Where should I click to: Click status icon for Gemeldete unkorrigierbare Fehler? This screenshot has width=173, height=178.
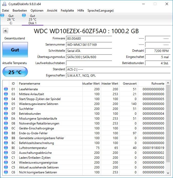[x=6, y=138]
